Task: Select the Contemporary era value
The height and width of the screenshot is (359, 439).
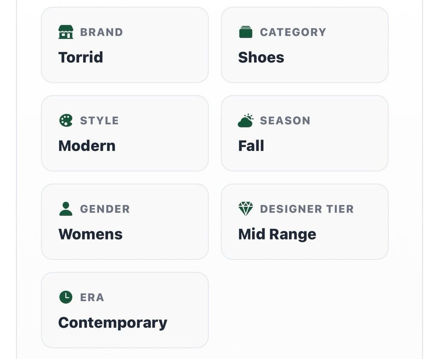Action: (113, 323)
